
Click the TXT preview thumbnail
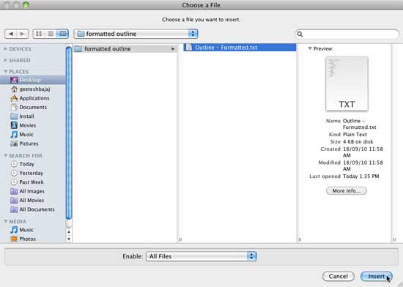click(347, 84)
